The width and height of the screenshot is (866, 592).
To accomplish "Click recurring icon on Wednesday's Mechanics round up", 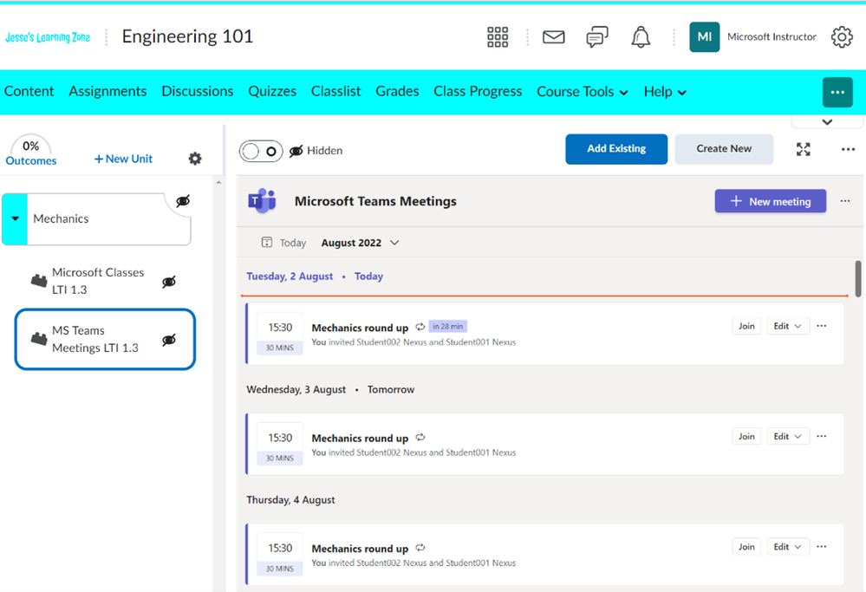I will click(420, 437).
